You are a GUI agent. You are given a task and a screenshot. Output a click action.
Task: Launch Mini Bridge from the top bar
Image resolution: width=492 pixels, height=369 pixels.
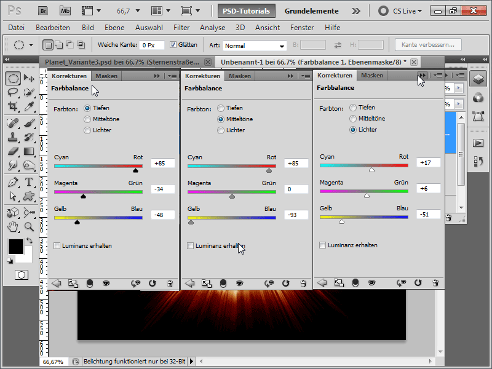point(65,11)
